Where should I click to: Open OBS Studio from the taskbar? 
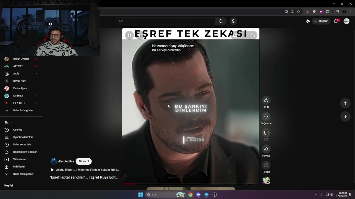pyautogui.click(x=215, y=195)
